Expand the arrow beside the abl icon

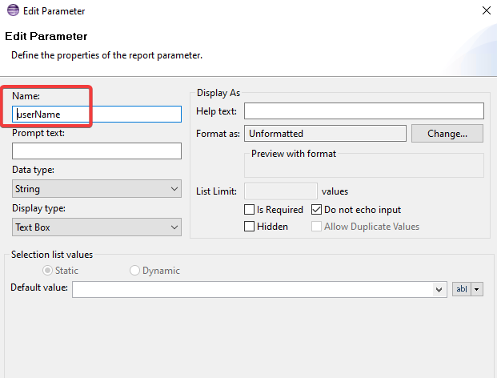point(478,289)
